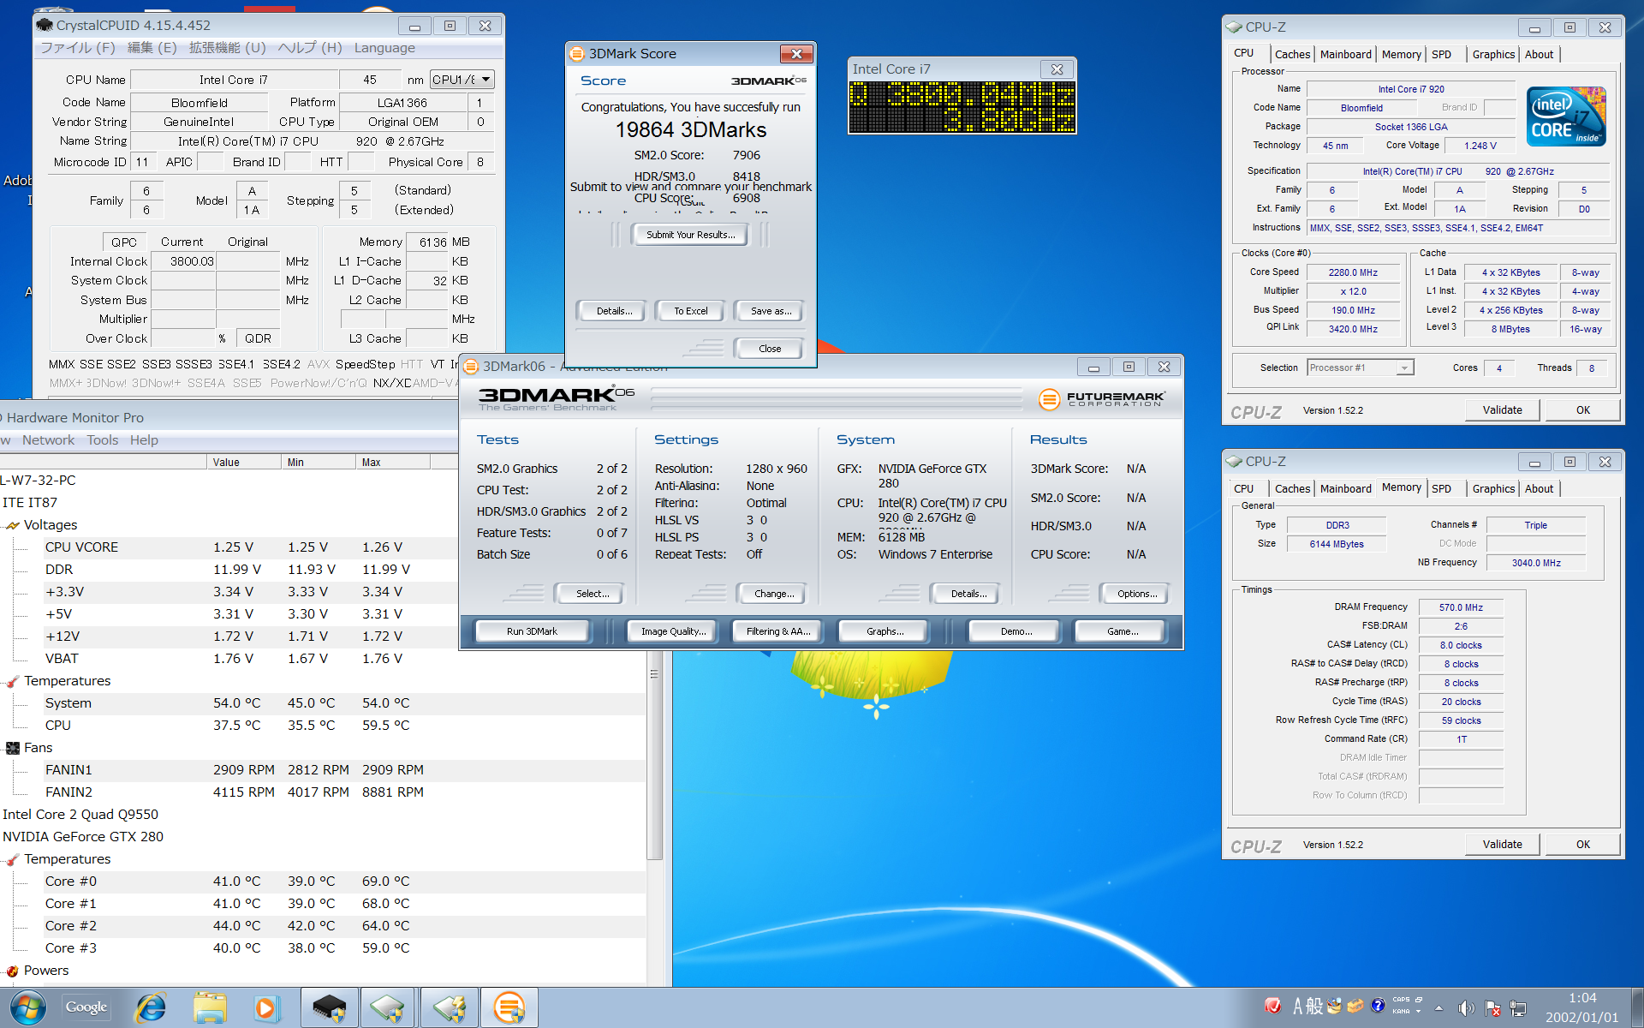Open the IME toolbox icon
Screen dimensions: 1644x1028
tap(1355, 1006)
